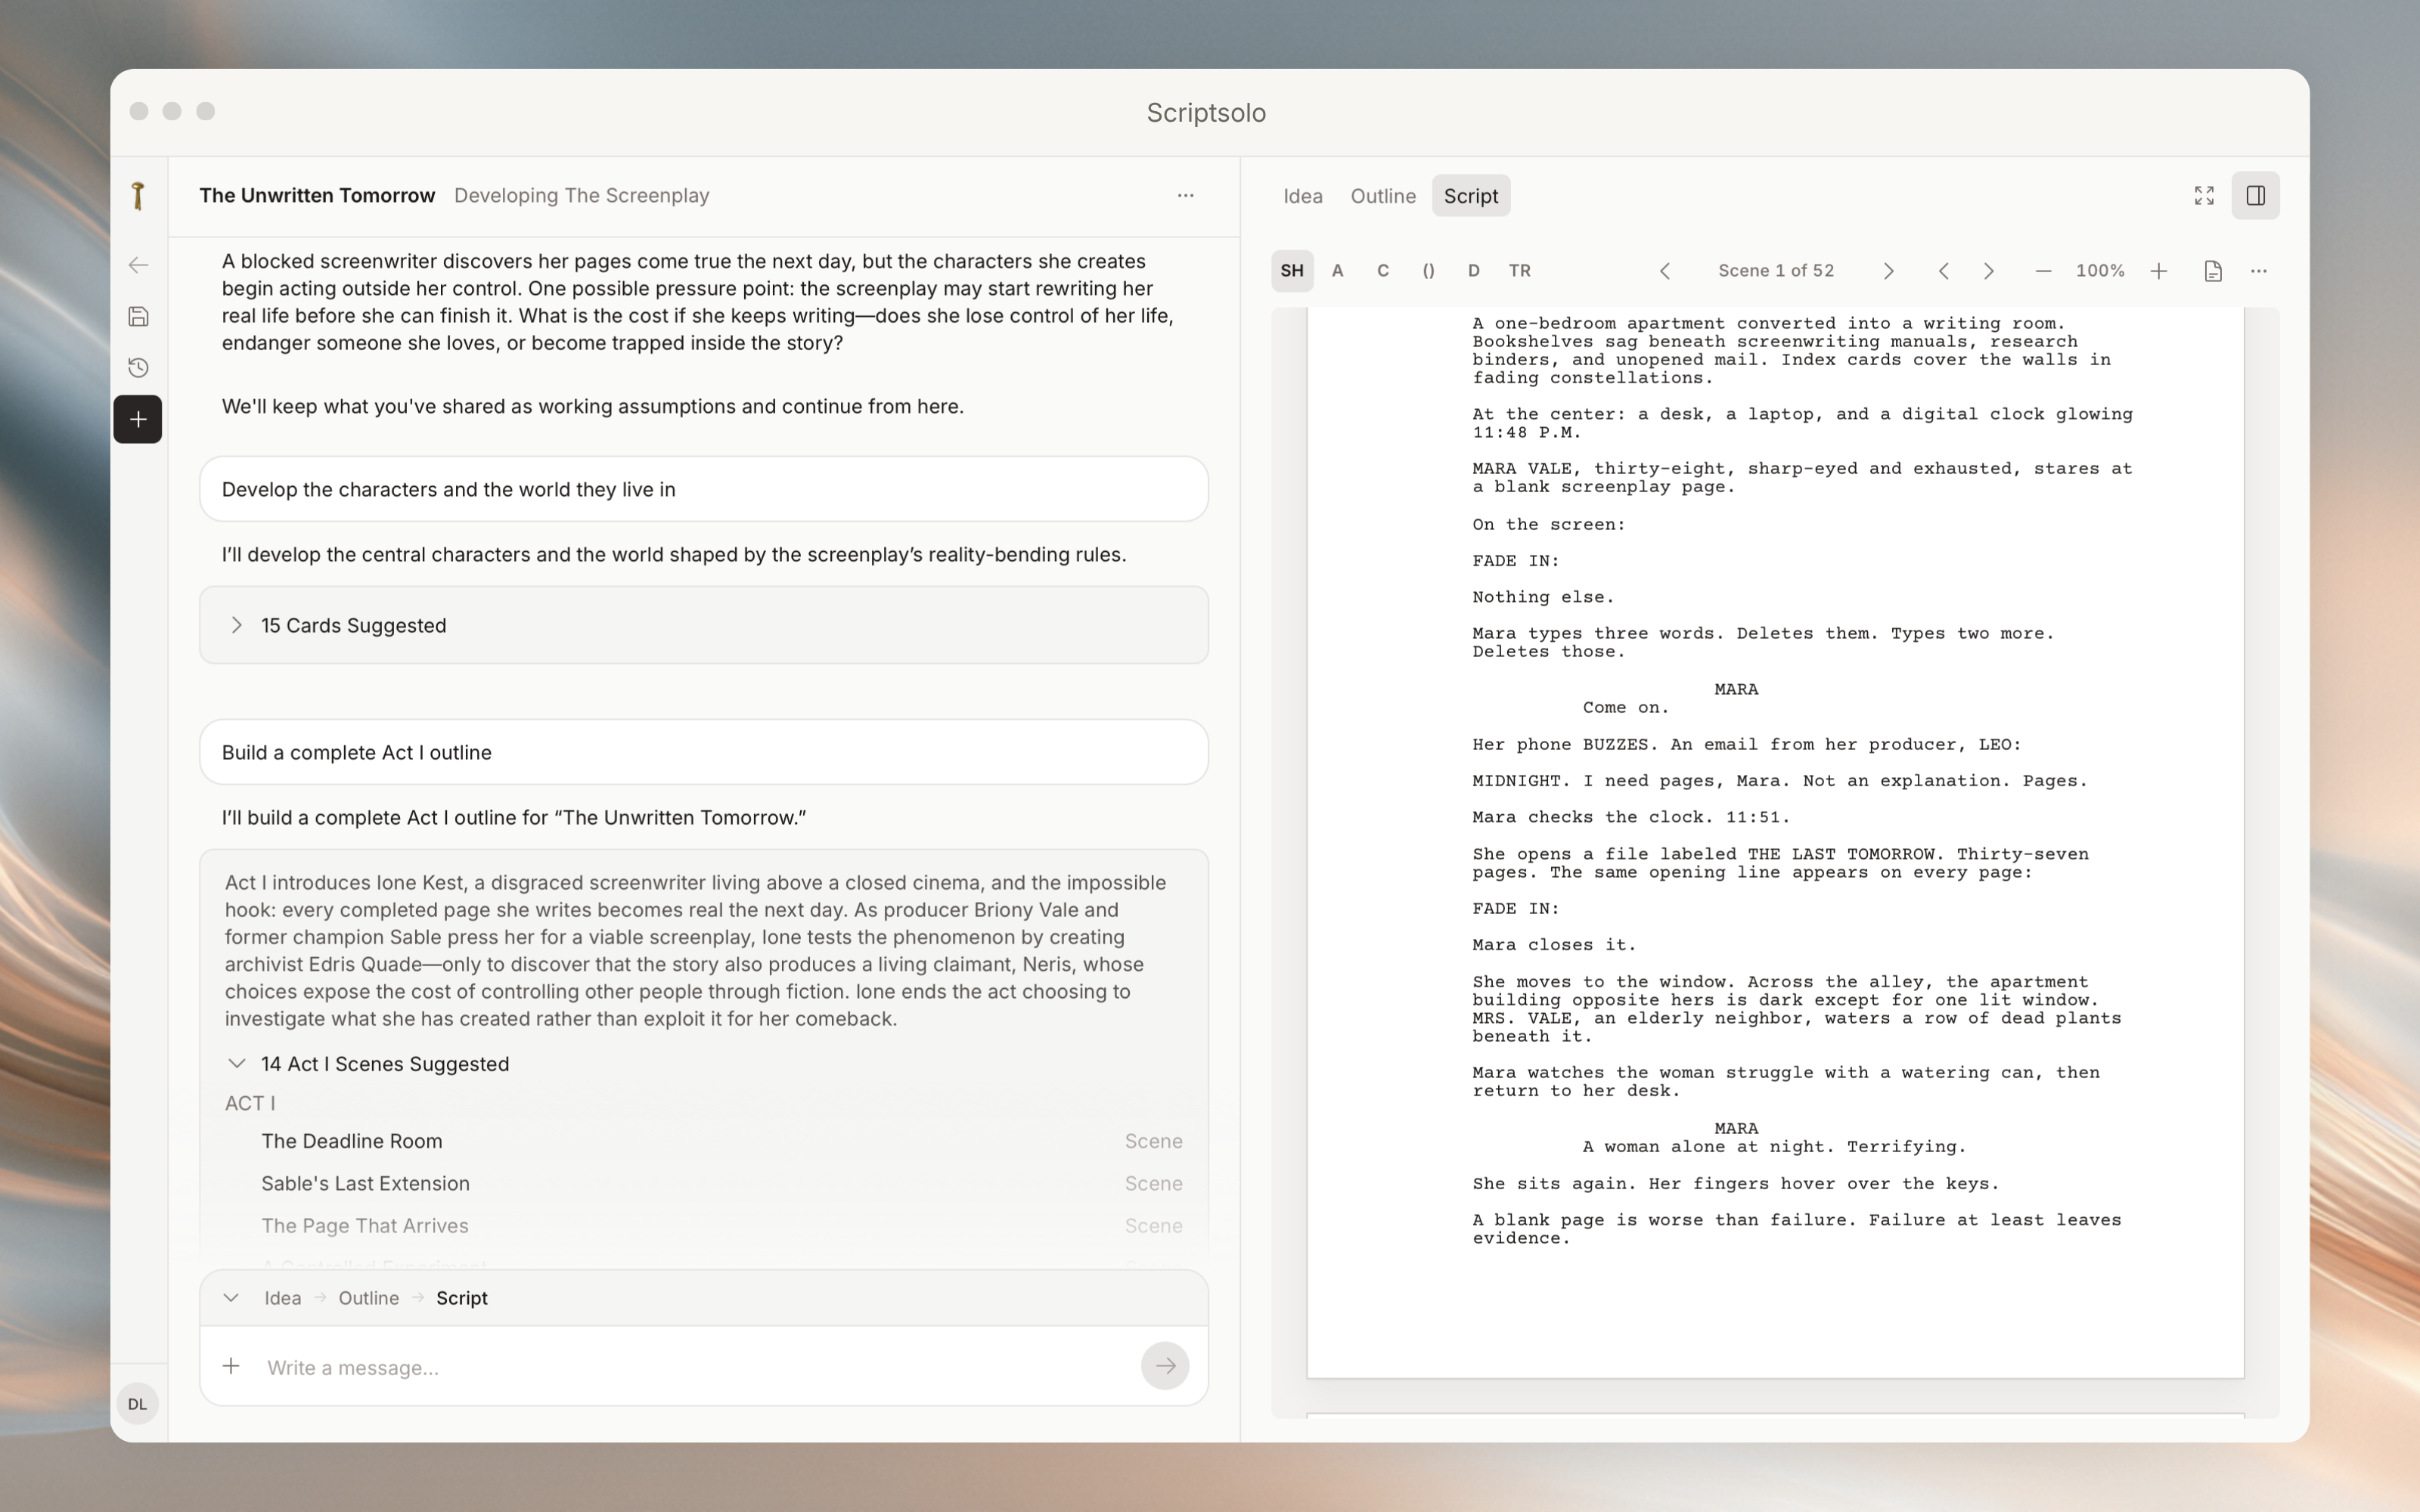Image resolution: width=2420 pixels, height=1512 pixels.
Task: Click the first MARA character cue
Action: click(x=1736, y=689)
